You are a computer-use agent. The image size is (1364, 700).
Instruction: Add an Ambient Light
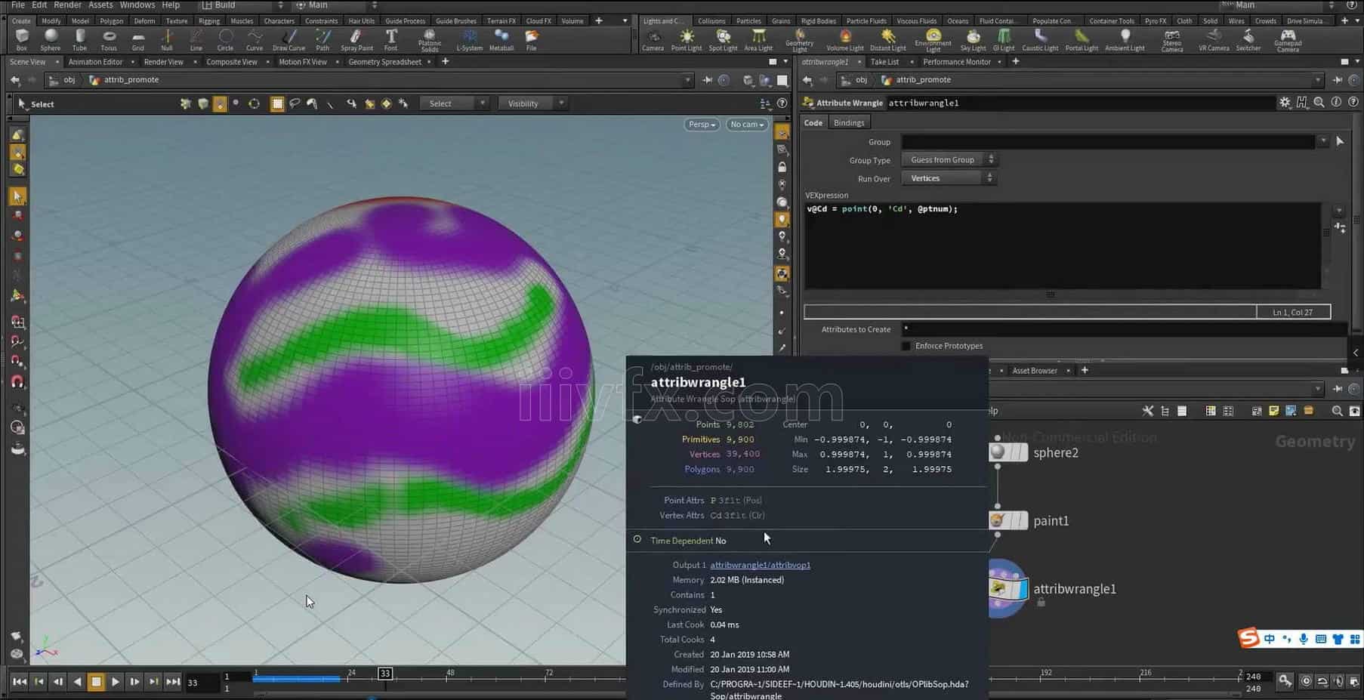(1125, 40)
